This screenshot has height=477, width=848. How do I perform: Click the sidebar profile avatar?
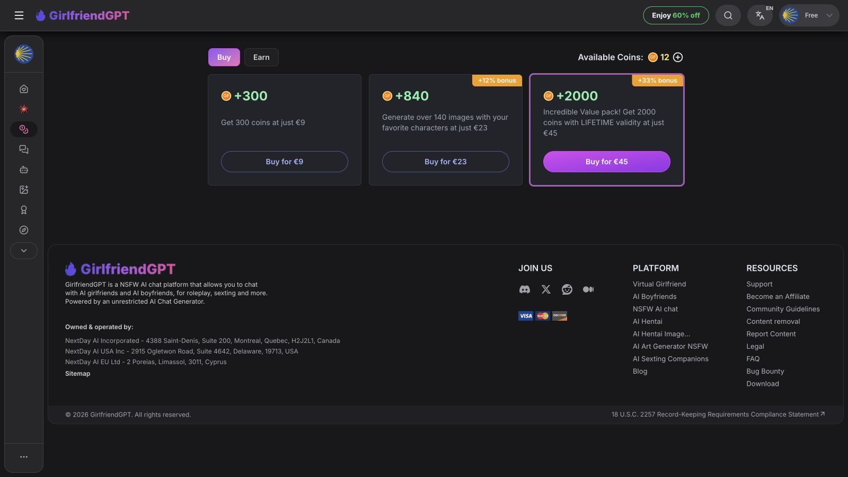pos(24,54)
